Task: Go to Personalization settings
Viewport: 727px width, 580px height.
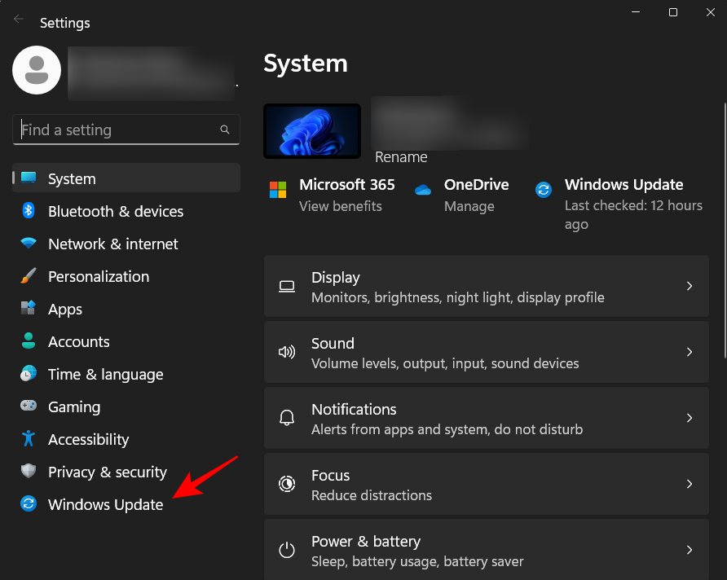Action: point(126,275)
